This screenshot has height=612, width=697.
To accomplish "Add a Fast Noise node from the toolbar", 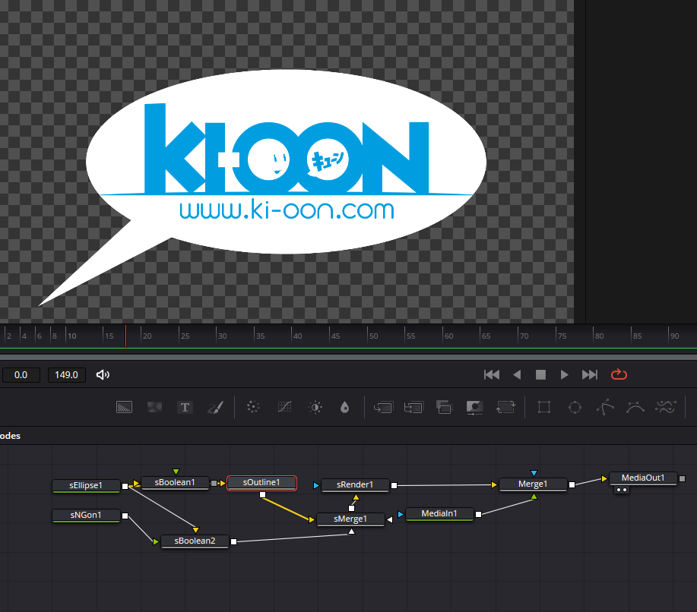I will pyautogui.click(x=155, y=407).
